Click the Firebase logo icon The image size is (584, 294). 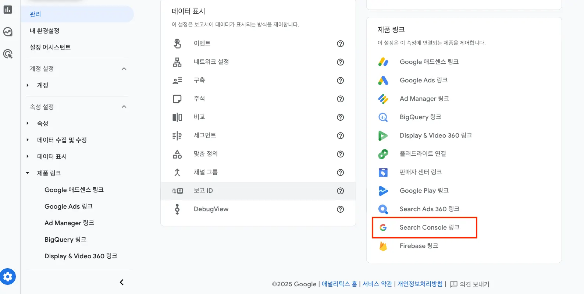[383, 246]
